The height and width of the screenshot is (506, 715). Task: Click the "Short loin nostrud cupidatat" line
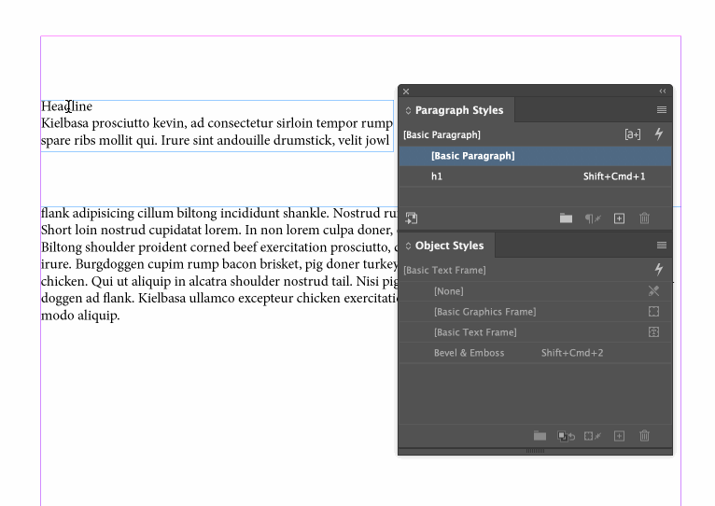217,230
